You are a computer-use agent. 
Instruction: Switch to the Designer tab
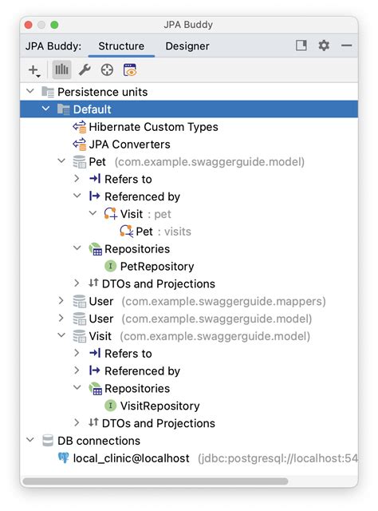pyautogui.click(x=187, y=46)
